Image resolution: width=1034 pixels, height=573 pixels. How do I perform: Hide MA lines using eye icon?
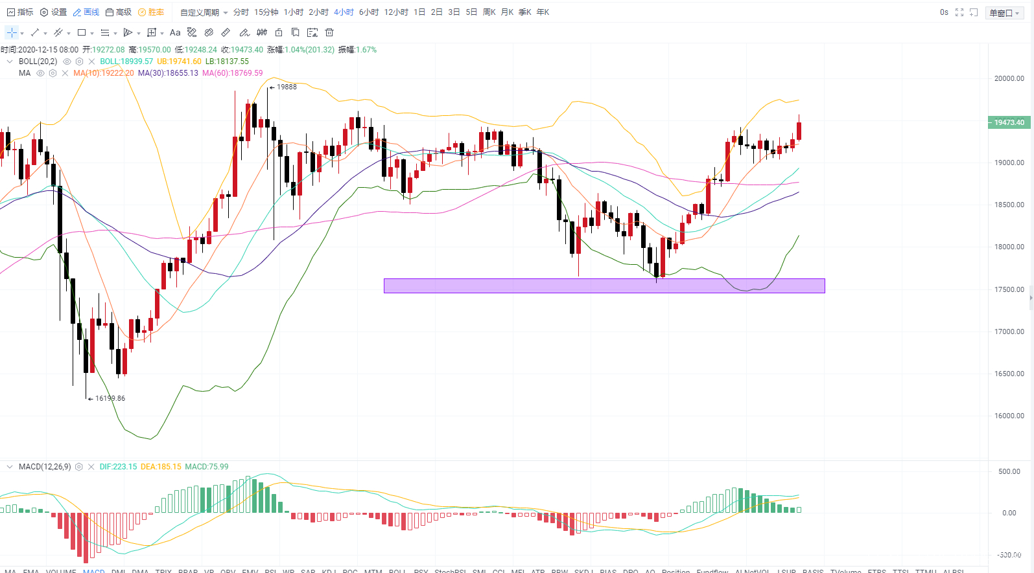click(x=40, y=73)
